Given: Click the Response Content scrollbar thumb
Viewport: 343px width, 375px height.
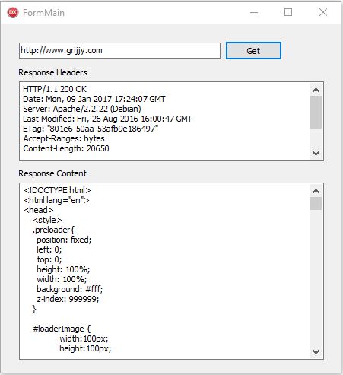Looking at the screenshot, I should [316, 203].
